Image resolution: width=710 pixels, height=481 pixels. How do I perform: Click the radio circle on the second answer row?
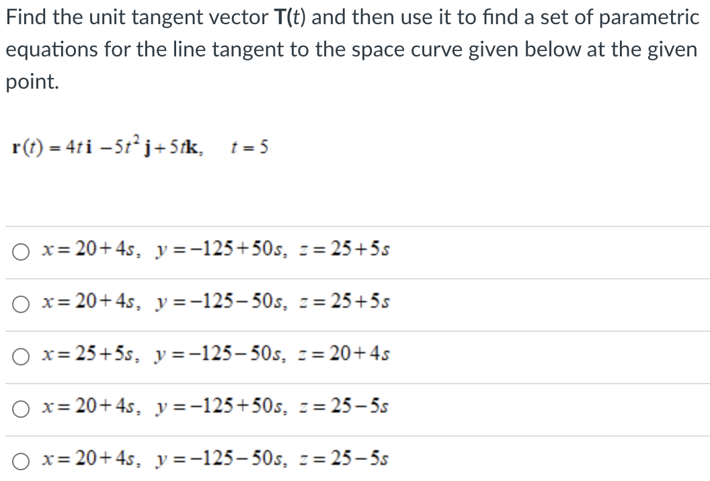20,304
